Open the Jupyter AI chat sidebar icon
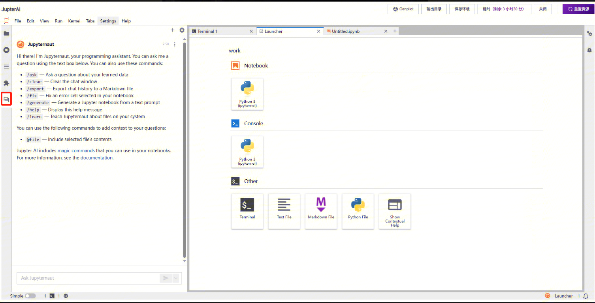 point(6,100)
